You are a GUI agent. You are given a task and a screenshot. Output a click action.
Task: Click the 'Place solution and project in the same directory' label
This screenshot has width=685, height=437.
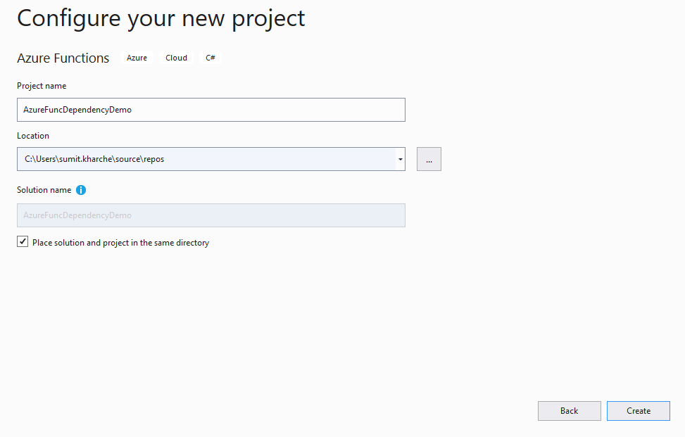point(120,243)
